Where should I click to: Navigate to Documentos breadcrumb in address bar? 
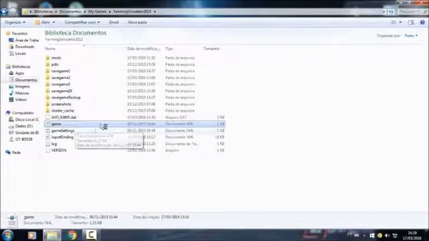click(x=70, y=11)
